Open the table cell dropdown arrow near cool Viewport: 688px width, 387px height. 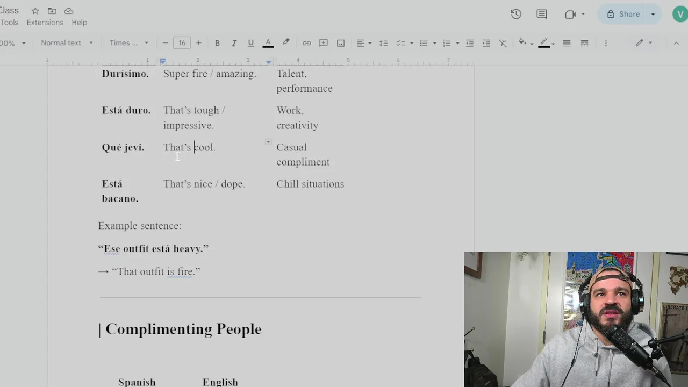[x=268, y=142]
